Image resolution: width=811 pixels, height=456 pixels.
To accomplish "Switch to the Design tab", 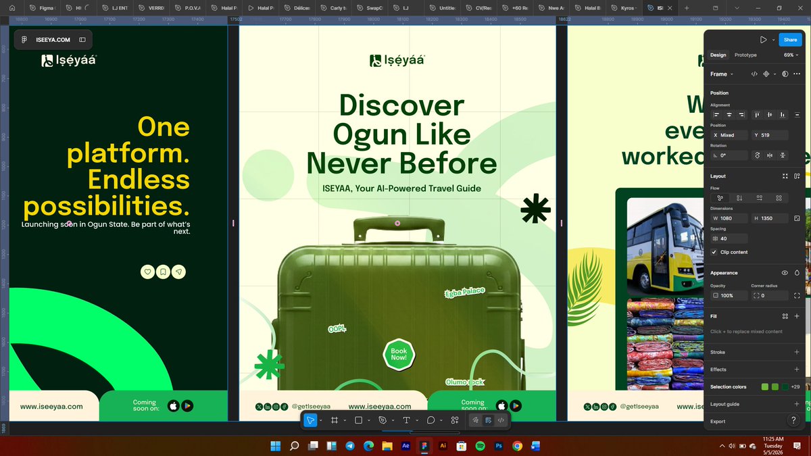I will coord(718,55).
